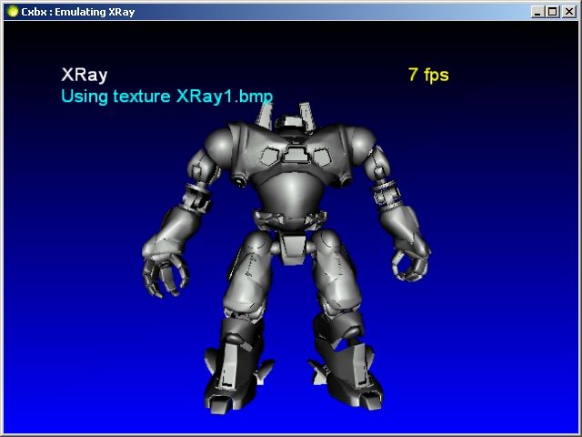Click the Cxbx icon in the title bar
This screenshot has width=582, height=437.
pyautogui.click(x=12, y=11)
